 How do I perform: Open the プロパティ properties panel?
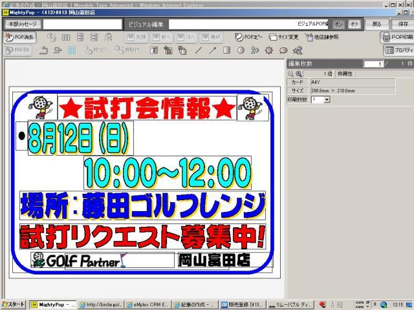(x=398, y=50)
